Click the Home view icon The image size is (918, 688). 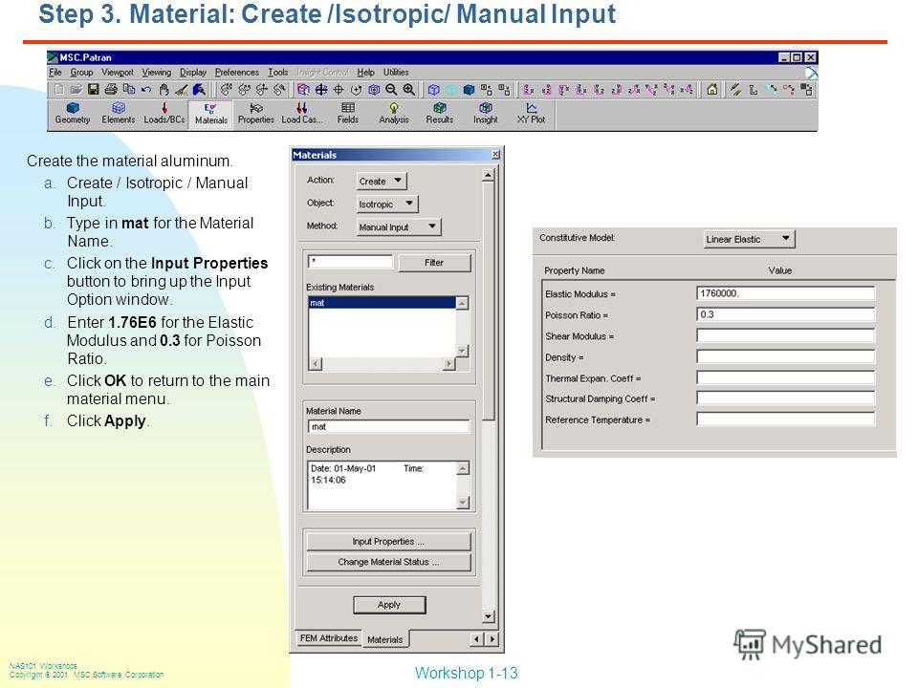tap(711, 90)
